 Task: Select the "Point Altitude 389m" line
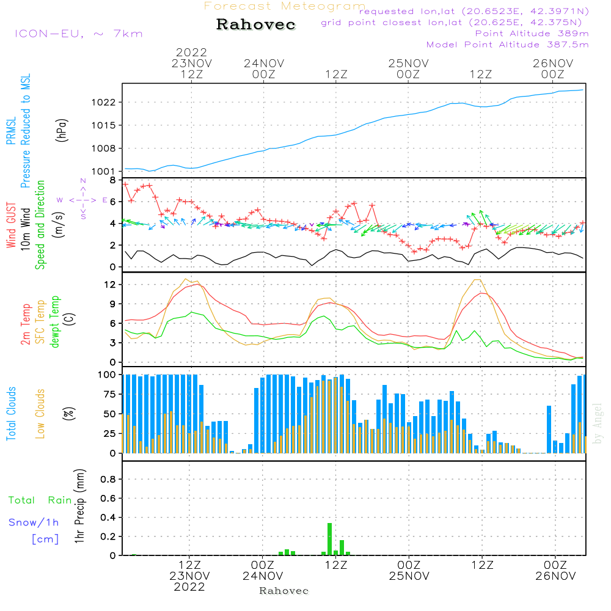pos(532,34)
